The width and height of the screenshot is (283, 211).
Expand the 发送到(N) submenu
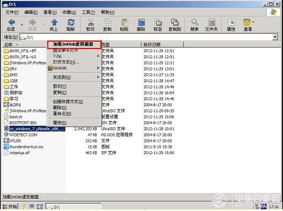[98, 77]
